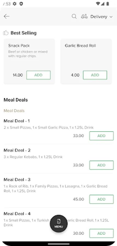Screen dimensions: 117x246
Task: Add Meal Deal - 3 to cart
Action: pos(101,199)
